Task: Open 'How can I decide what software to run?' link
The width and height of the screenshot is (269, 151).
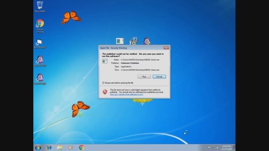Action: (x=127, y=94)
